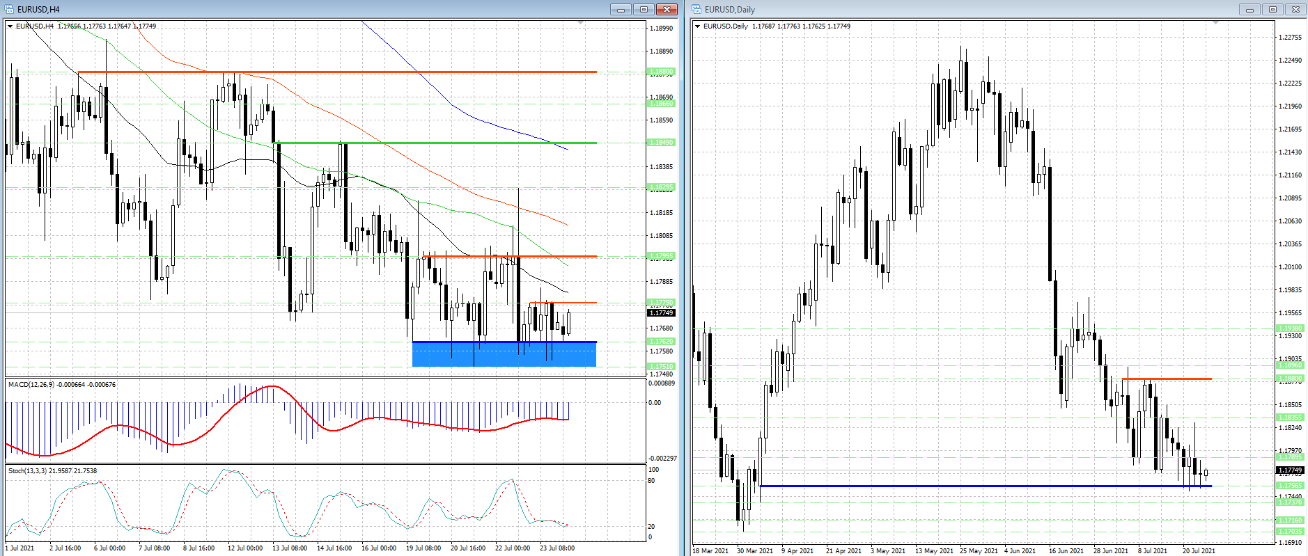Screen dimensions: 1308x556
Task: Open the EURUSD,Daily window system menu icon
Action: coord(696,9)
